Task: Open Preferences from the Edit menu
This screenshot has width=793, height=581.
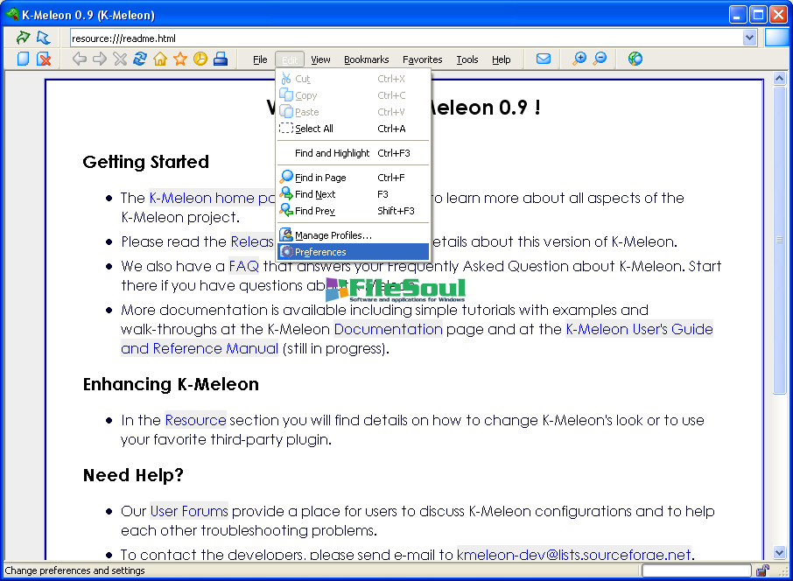Action: coord(353,252)
